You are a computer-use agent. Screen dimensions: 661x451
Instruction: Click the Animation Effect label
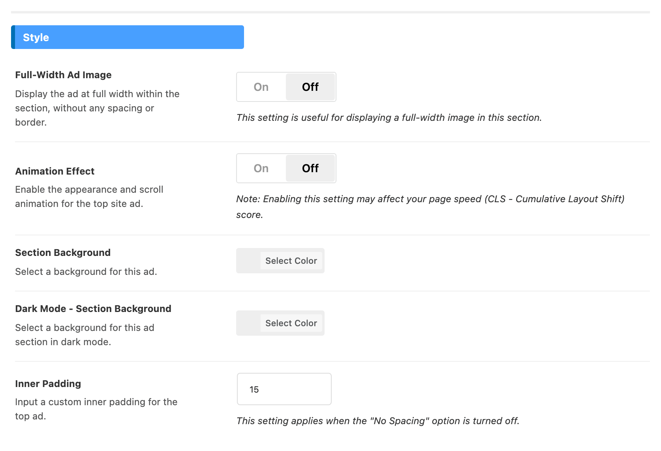[55, 171]
